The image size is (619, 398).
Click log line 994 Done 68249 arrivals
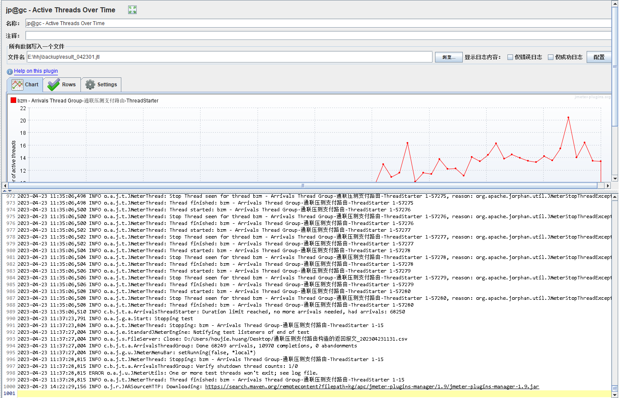(187, 346)
